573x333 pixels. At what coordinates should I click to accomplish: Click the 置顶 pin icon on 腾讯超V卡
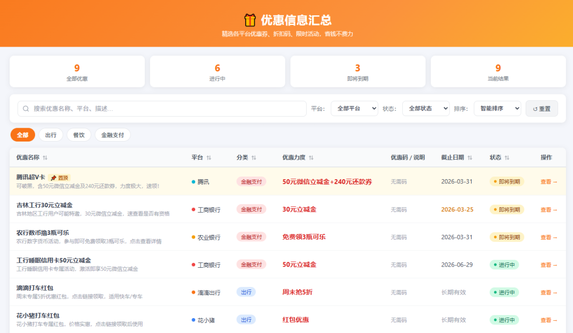pyautogui.click(x=54, y=177)
